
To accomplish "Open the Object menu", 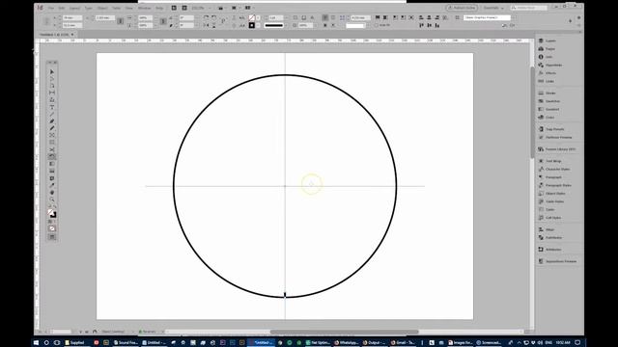I will (102, 8).
